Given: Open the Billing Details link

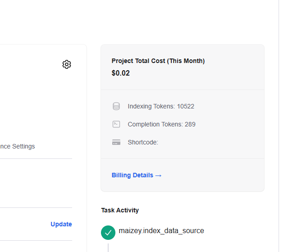Looking at the screenshot, I should [137, 175].
